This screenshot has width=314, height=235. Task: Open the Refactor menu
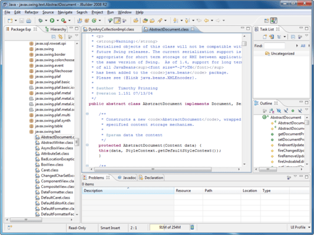tap(31, 12)
